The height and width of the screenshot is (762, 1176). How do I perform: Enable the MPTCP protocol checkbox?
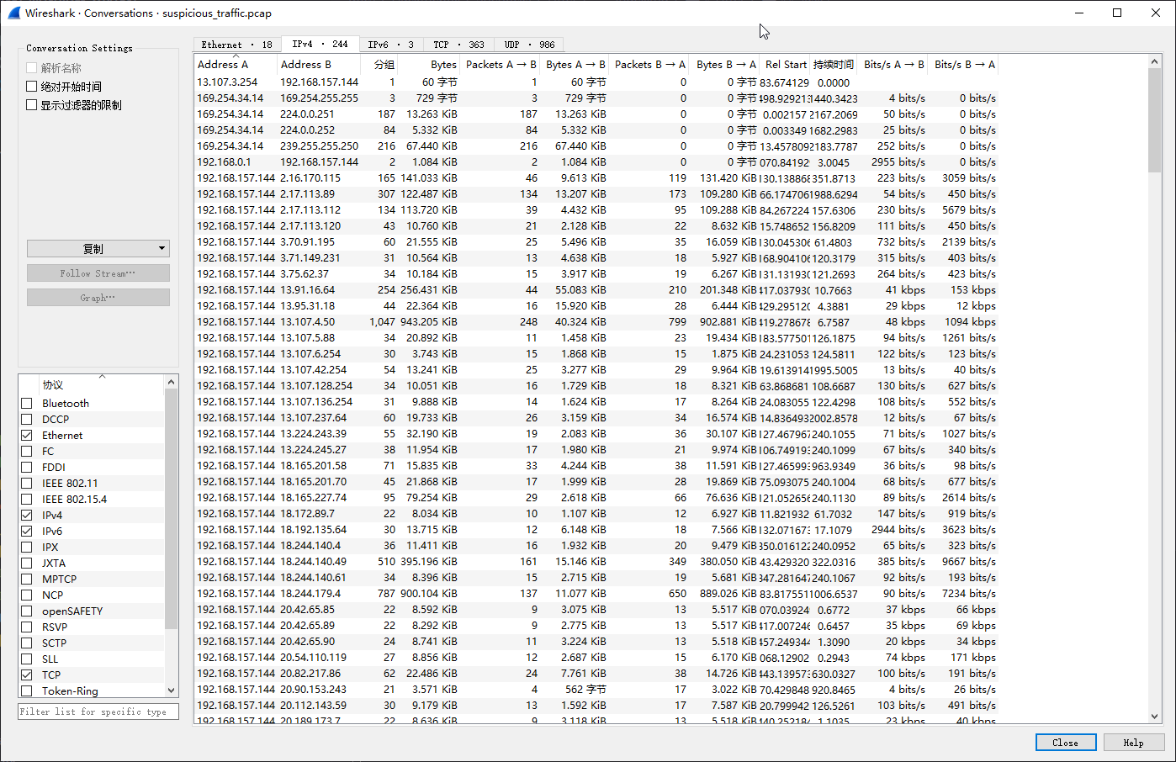[27, 579]
